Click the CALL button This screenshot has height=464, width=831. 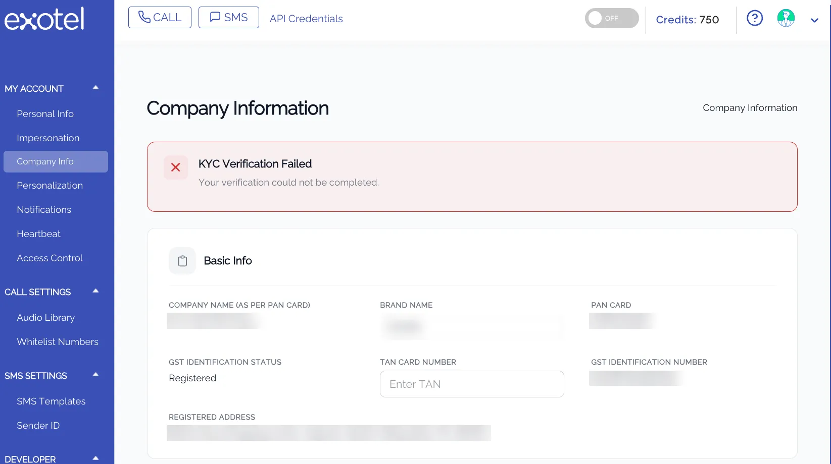point(160,17)
